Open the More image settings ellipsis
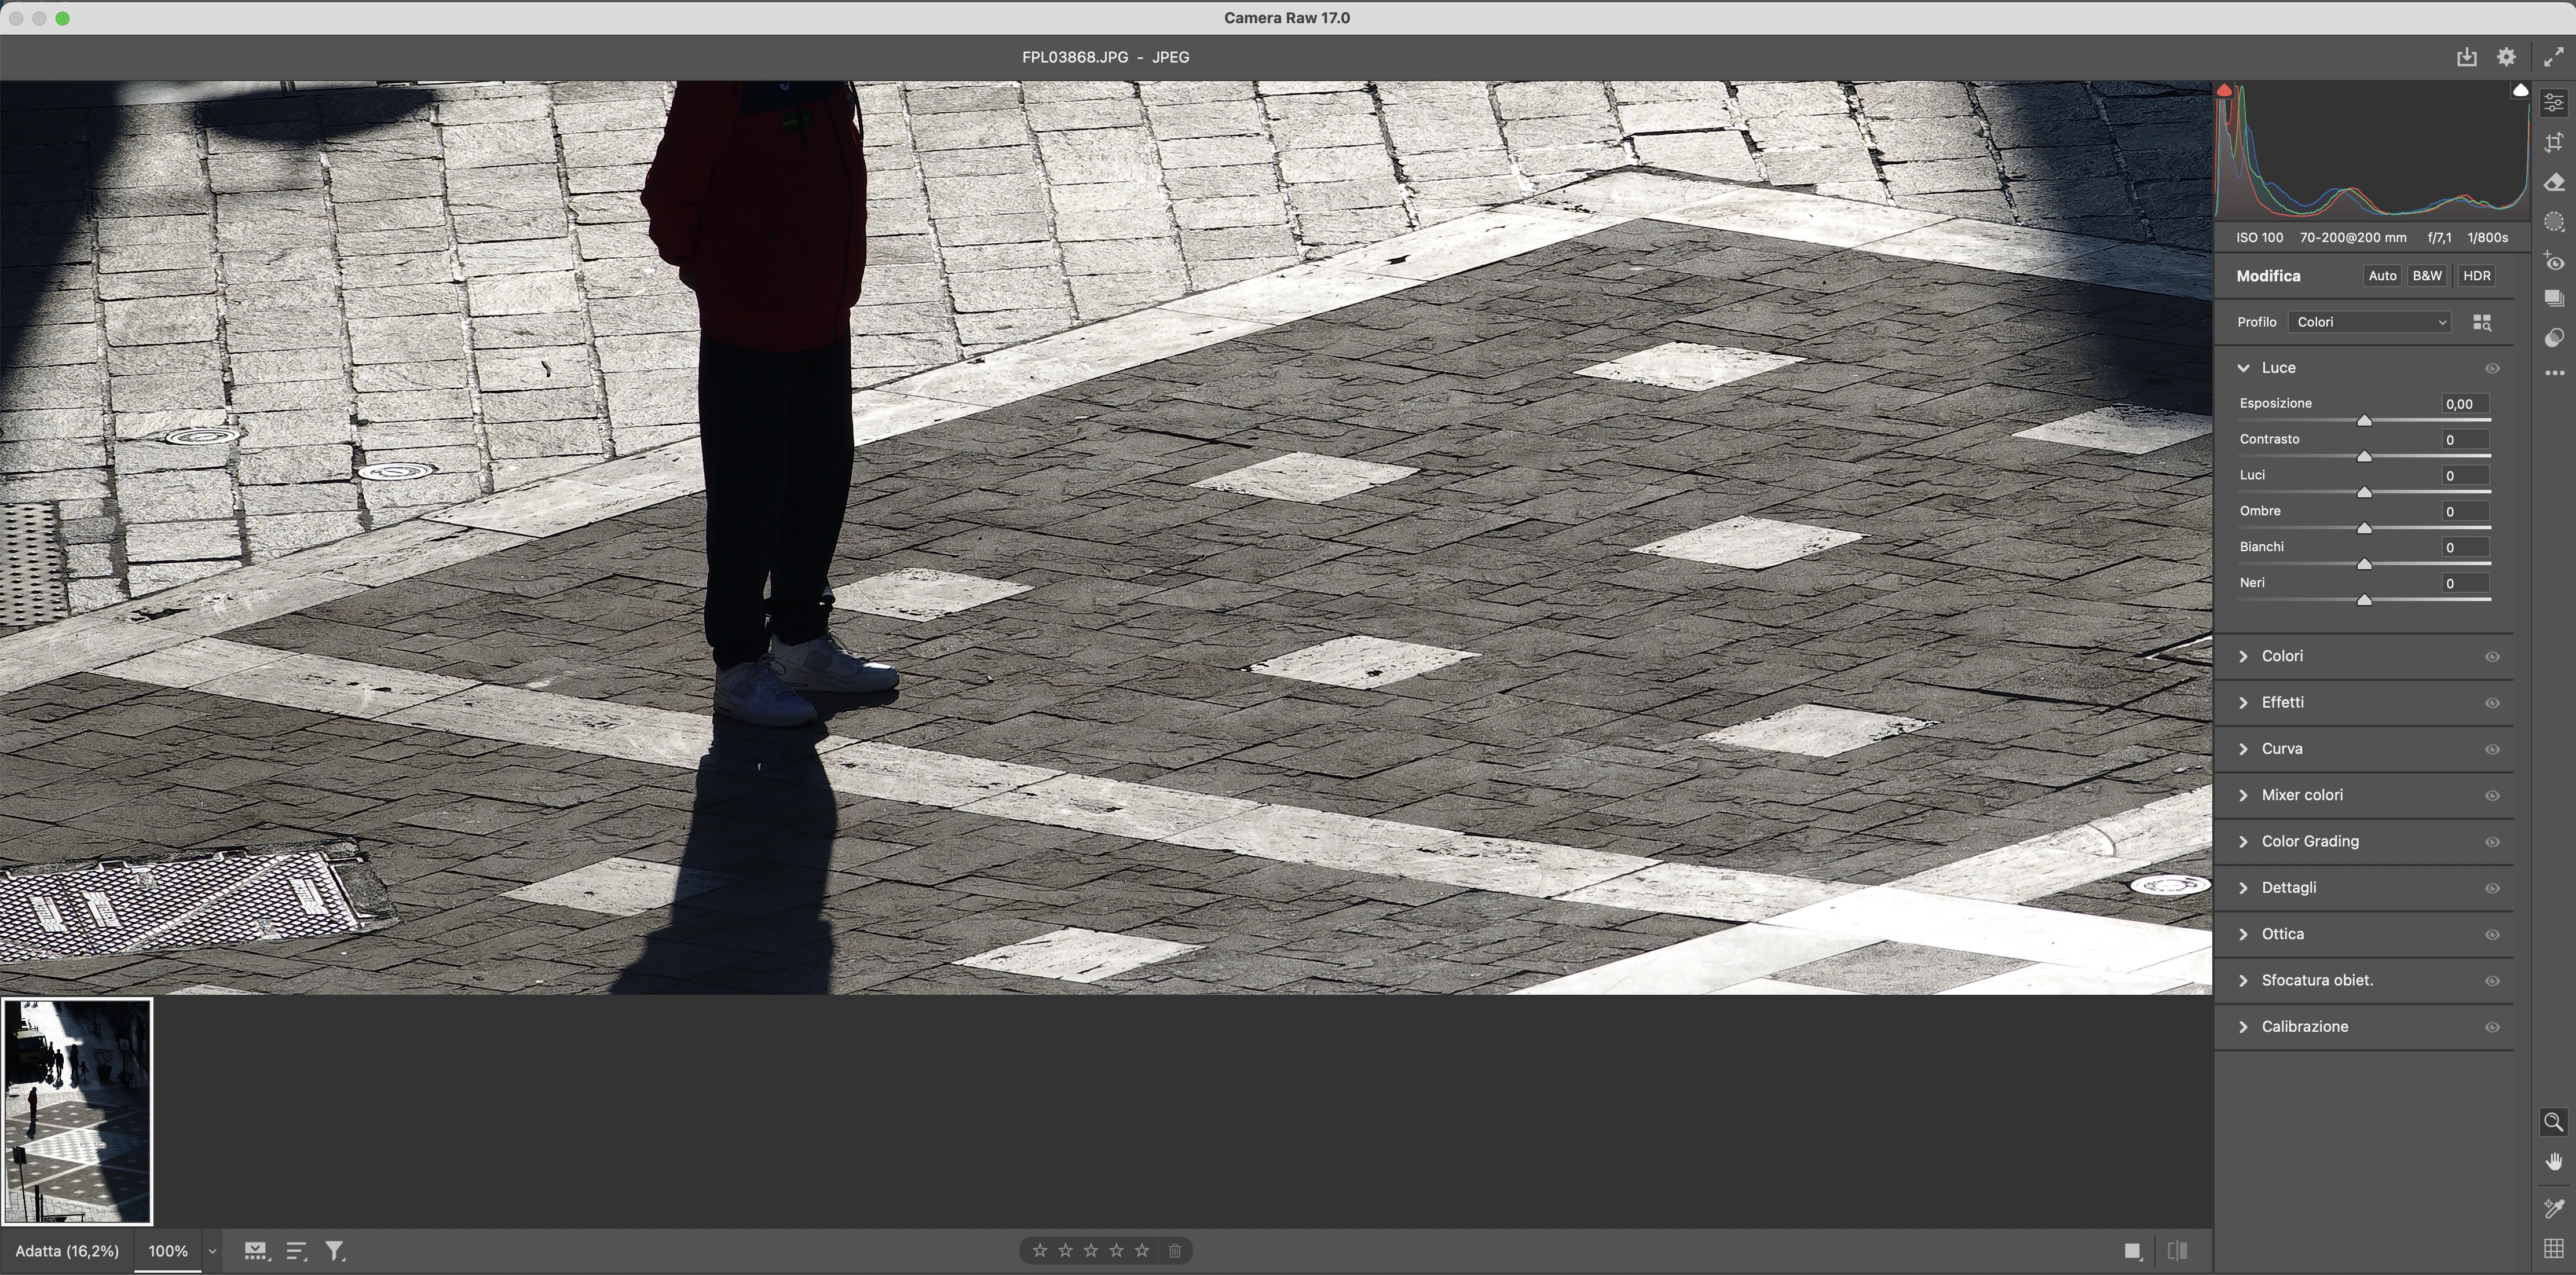 tap(2554, 373)
